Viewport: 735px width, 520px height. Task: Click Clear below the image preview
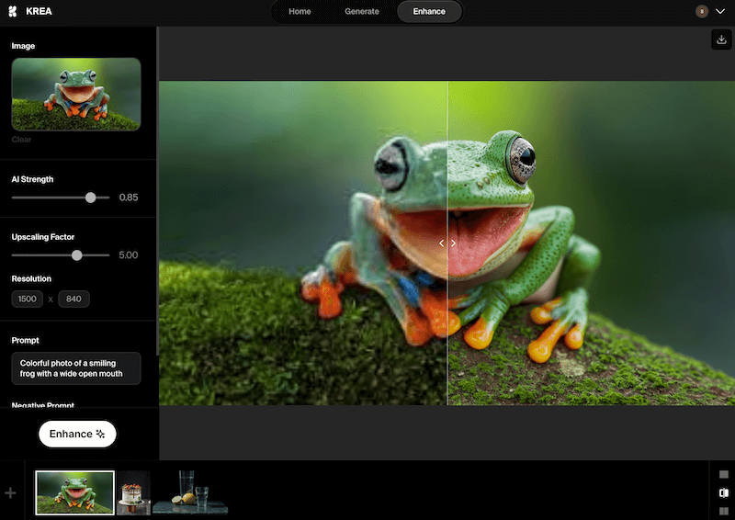coord(21,140)
